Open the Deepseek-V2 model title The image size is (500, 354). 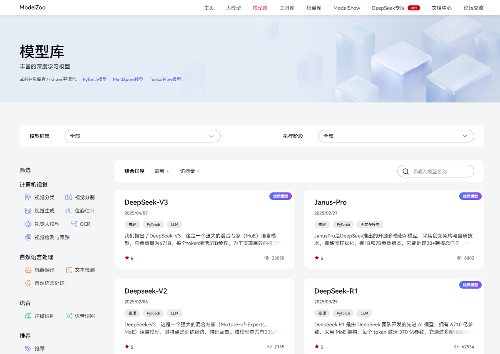146,291
